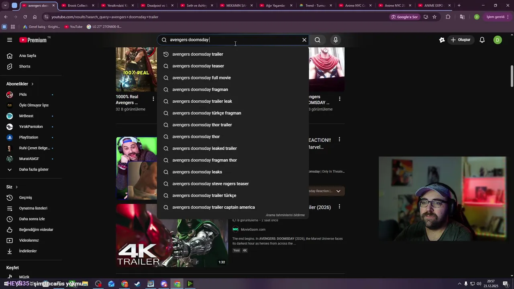Open Daha sonra izle list
The width and height of the screenshot is (514, 289).
click(x=31, y=219)
